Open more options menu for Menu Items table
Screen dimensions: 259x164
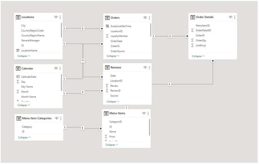(148, 113)
